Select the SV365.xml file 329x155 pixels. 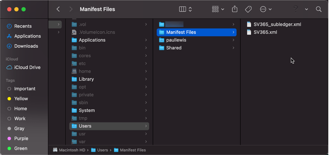coord(265,32)
